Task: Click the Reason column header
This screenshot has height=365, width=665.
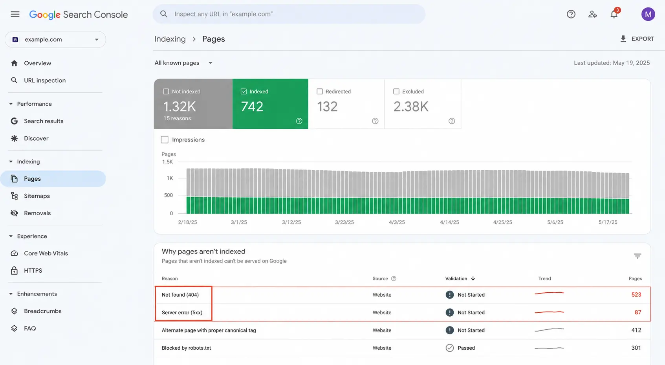Action: point(170,279)
